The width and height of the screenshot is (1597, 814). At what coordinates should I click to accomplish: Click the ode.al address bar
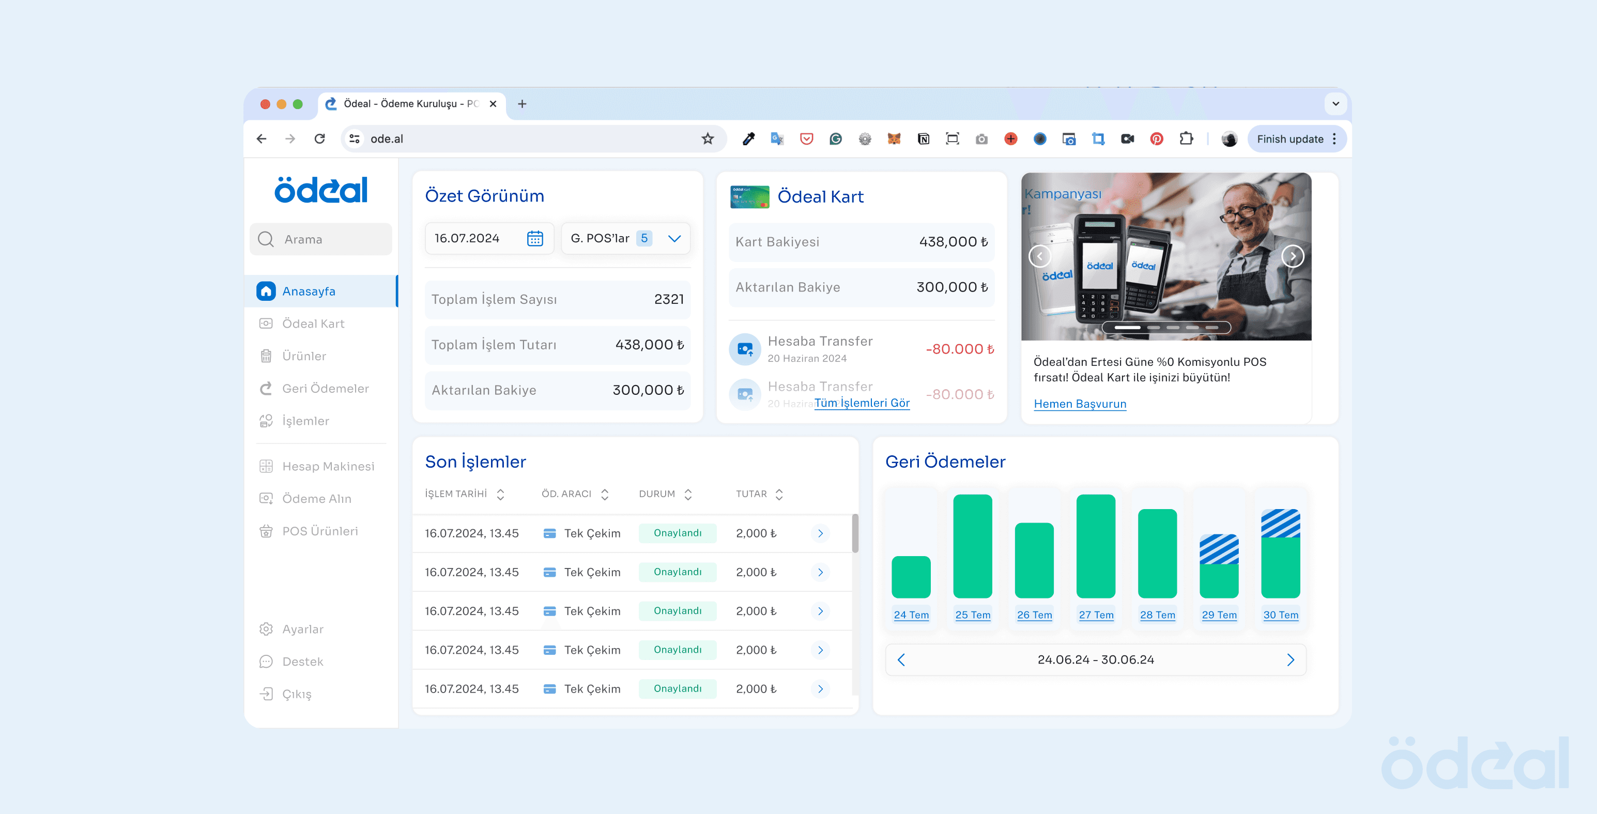pos(533,139)
